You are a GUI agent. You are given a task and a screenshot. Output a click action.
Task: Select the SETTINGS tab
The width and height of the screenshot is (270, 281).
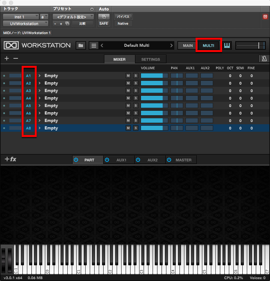pos(151,59)
